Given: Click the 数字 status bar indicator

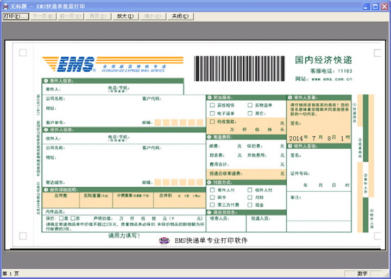Looking at the screenshot, I should point(362,274).
